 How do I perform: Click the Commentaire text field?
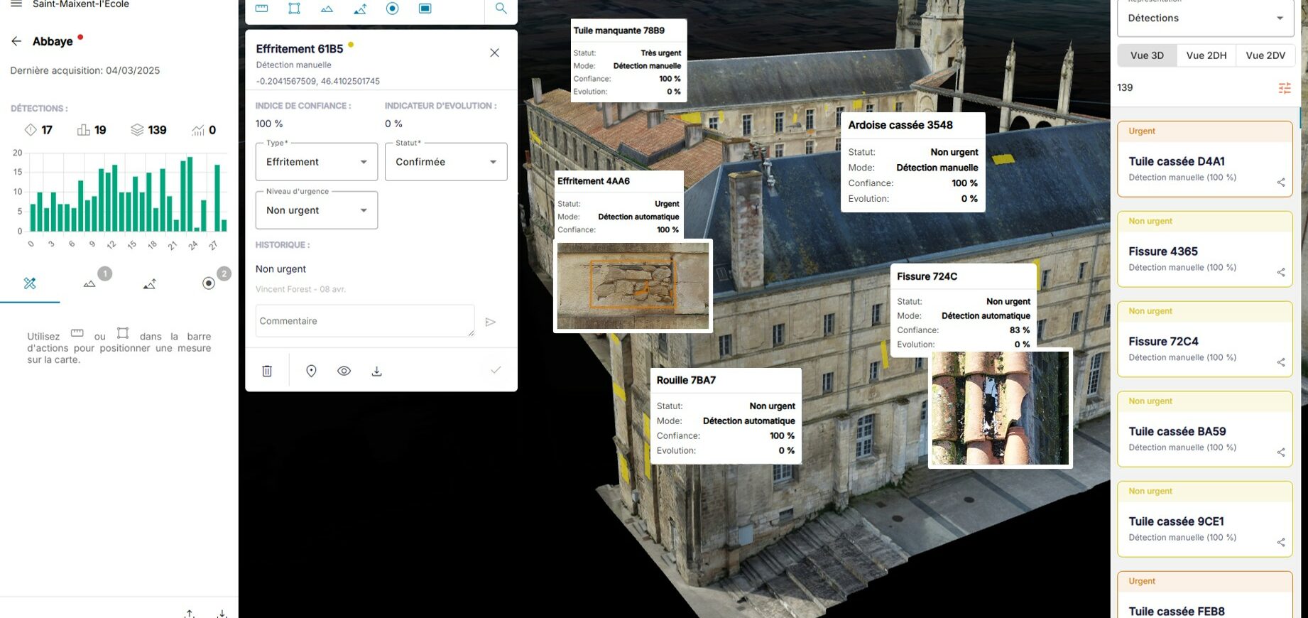(x=364, y=321)
